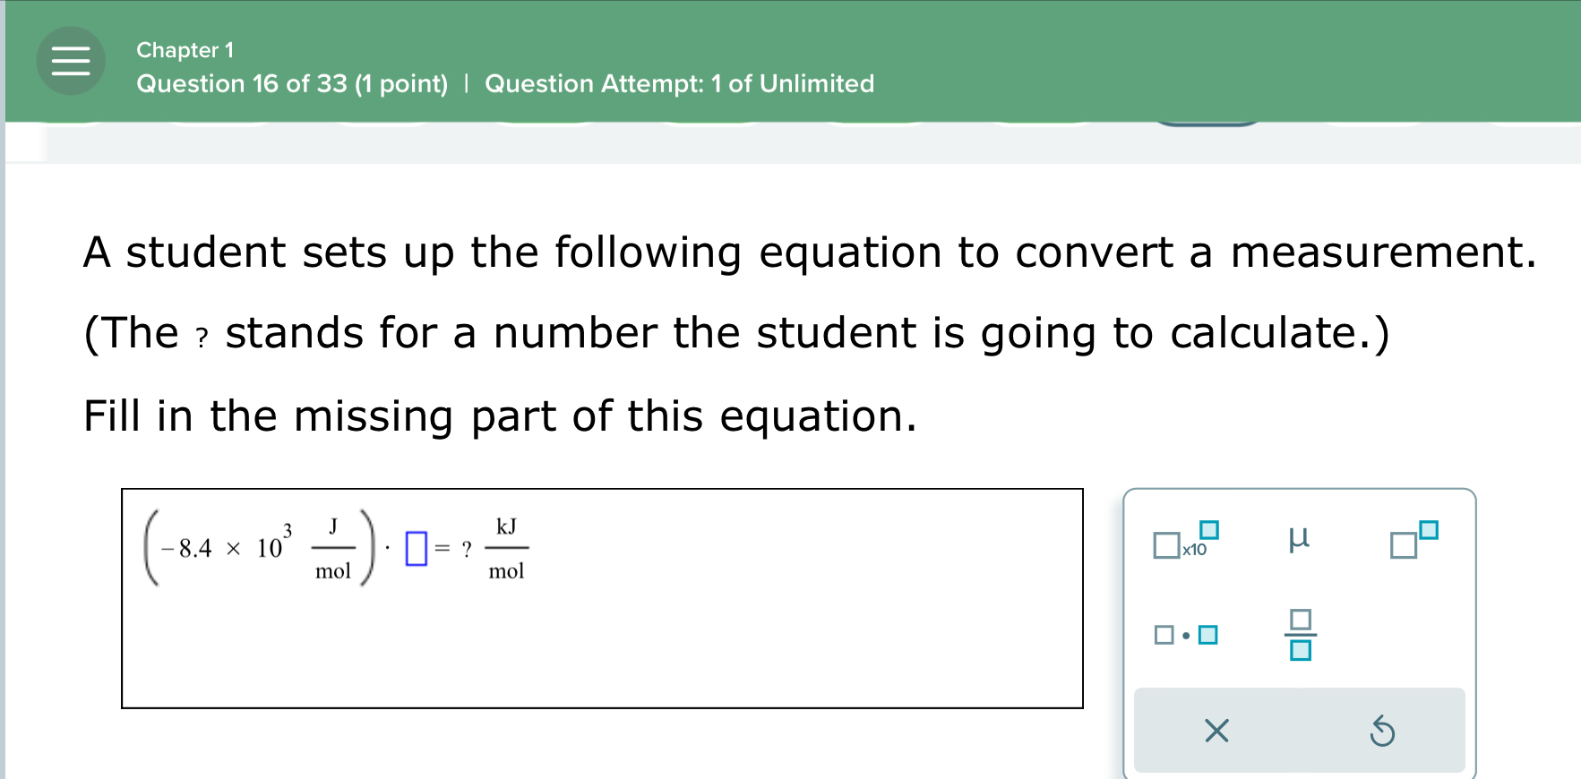This screenshot has height=779, width=1581.
Task: Click the denominator box of the fraction template
Action: [x=1301, y=652]
